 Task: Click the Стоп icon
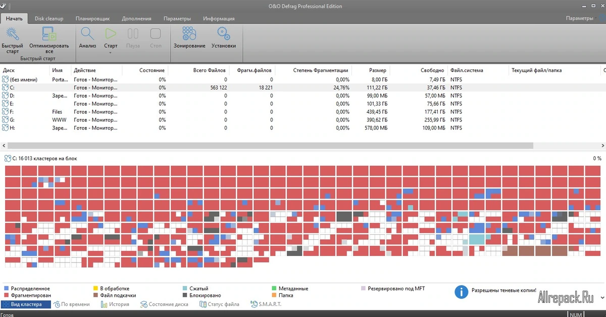tap(156, 34)
